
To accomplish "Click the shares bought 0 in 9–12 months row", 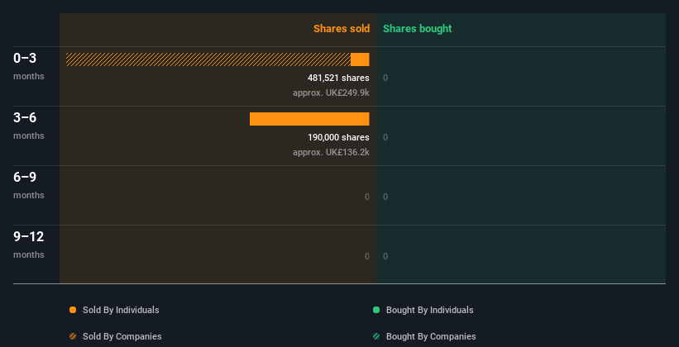I will click(x=385, y=256).
